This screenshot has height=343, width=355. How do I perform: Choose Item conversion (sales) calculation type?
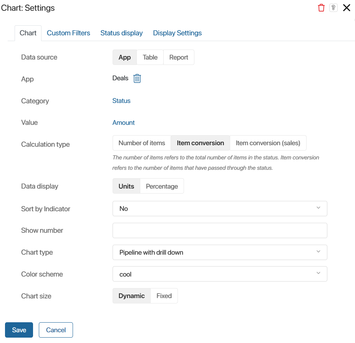click(268, 143)
